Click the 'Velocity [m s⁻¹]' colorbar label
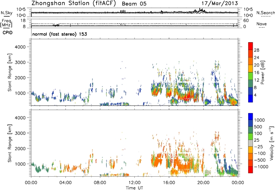The height and width of the screenshot is (190, 275). [x=272, y=143]
